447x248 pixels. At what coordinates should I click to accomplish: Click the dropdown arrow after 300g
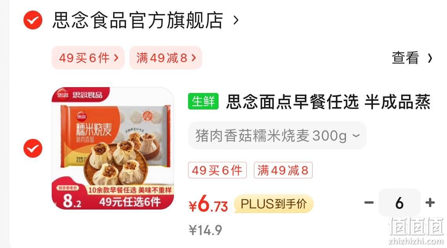[356, 135]
